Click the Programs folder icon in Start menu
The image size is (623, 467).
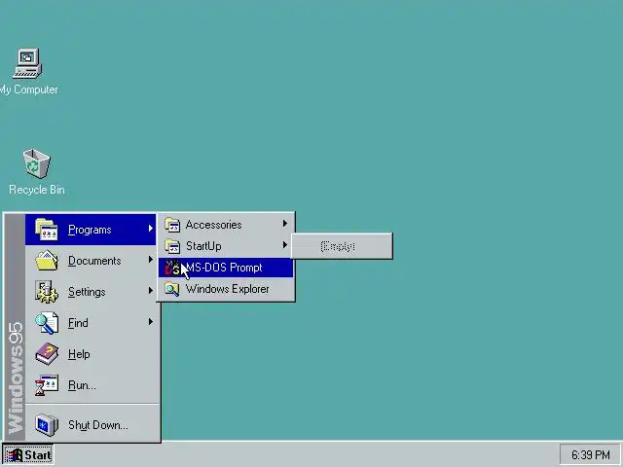click(x=46, y=230)
